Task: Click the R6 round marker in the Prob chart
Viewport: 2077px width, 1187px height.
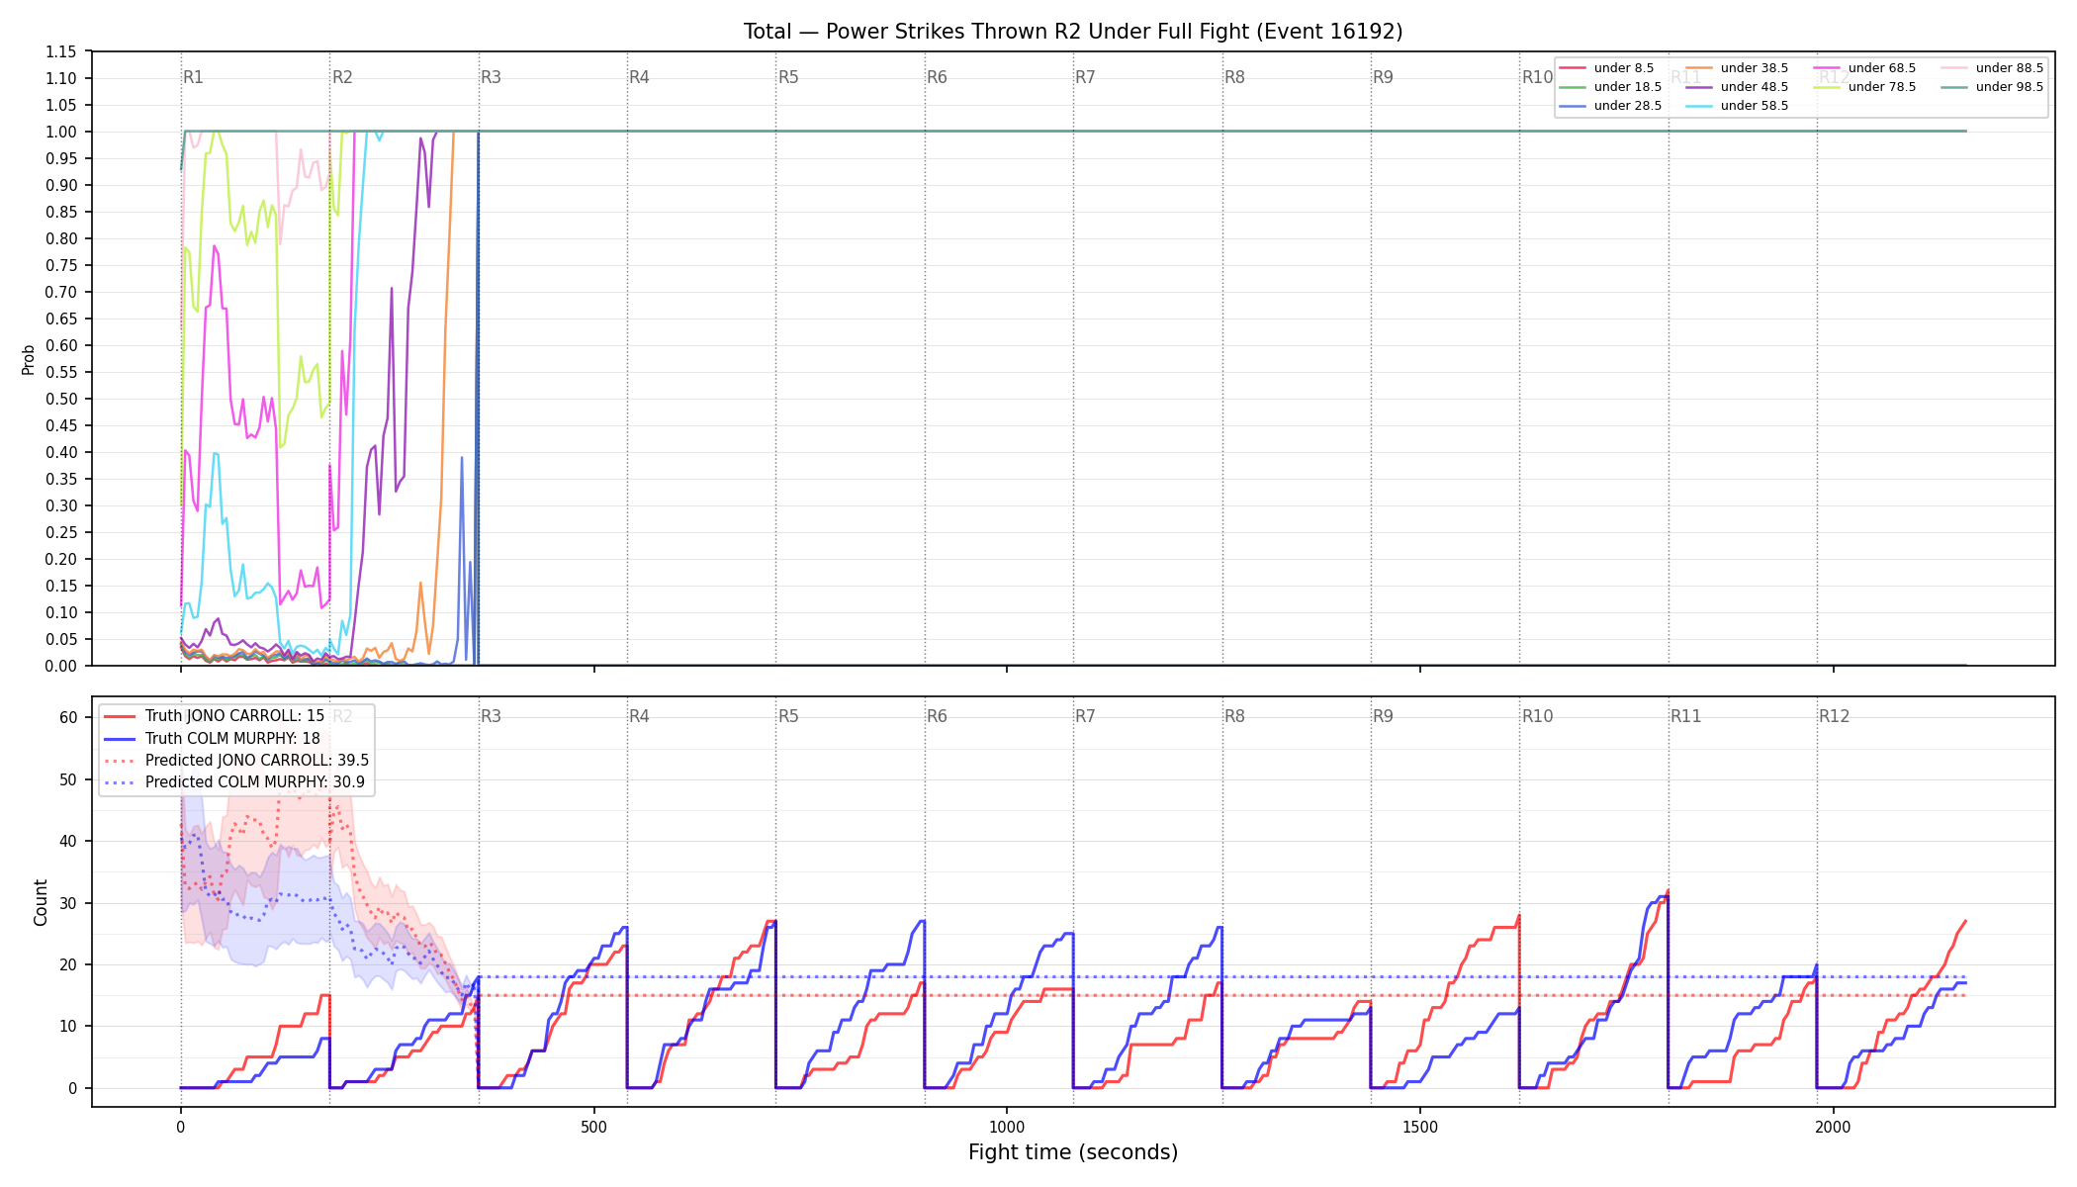Action: click(x=937, y=77)
